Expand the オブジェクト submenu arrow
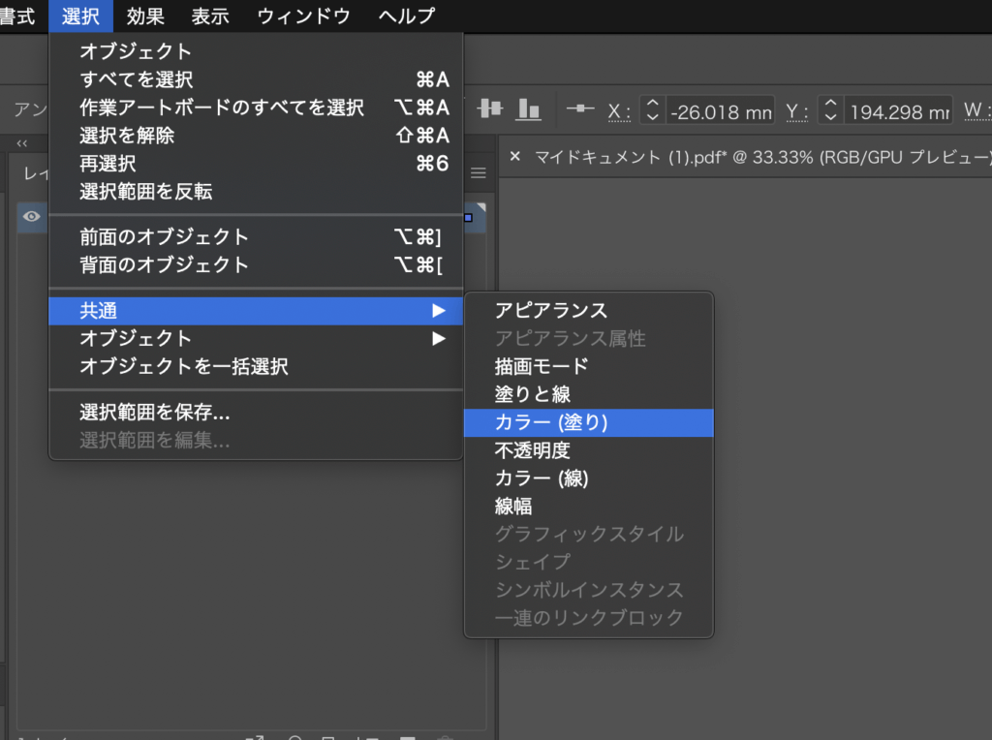The image size is (992, 740). tap(439, 338)
